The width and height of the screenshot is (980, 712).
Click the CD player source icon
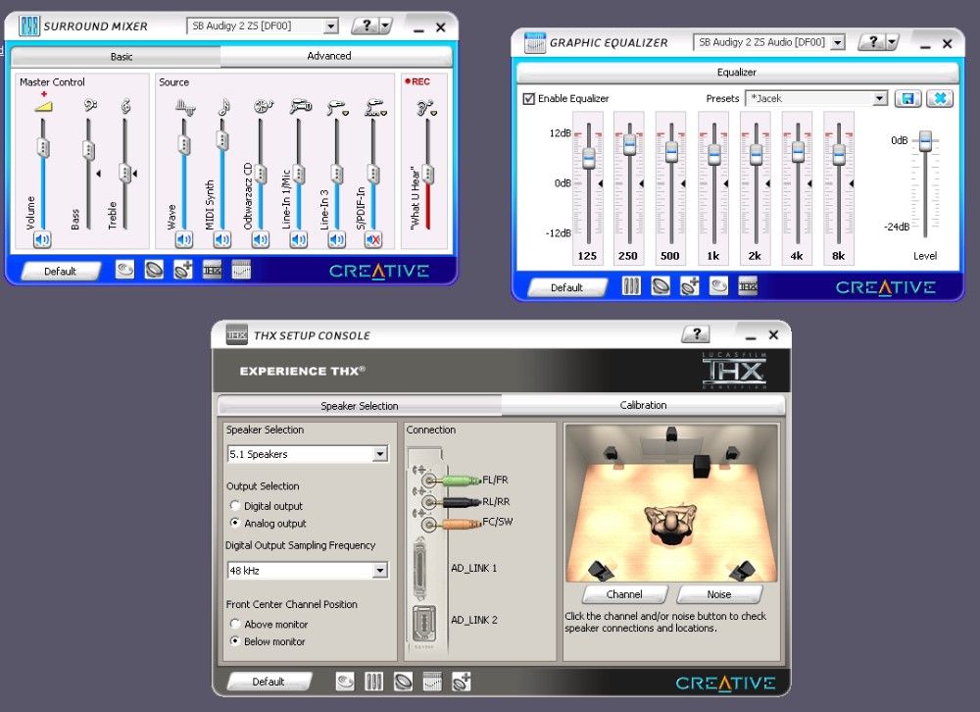[x=263, y=106]
